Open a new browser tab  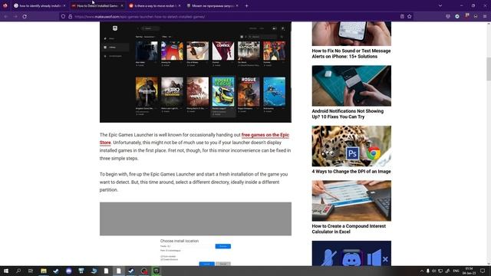[x=246, y=5]
